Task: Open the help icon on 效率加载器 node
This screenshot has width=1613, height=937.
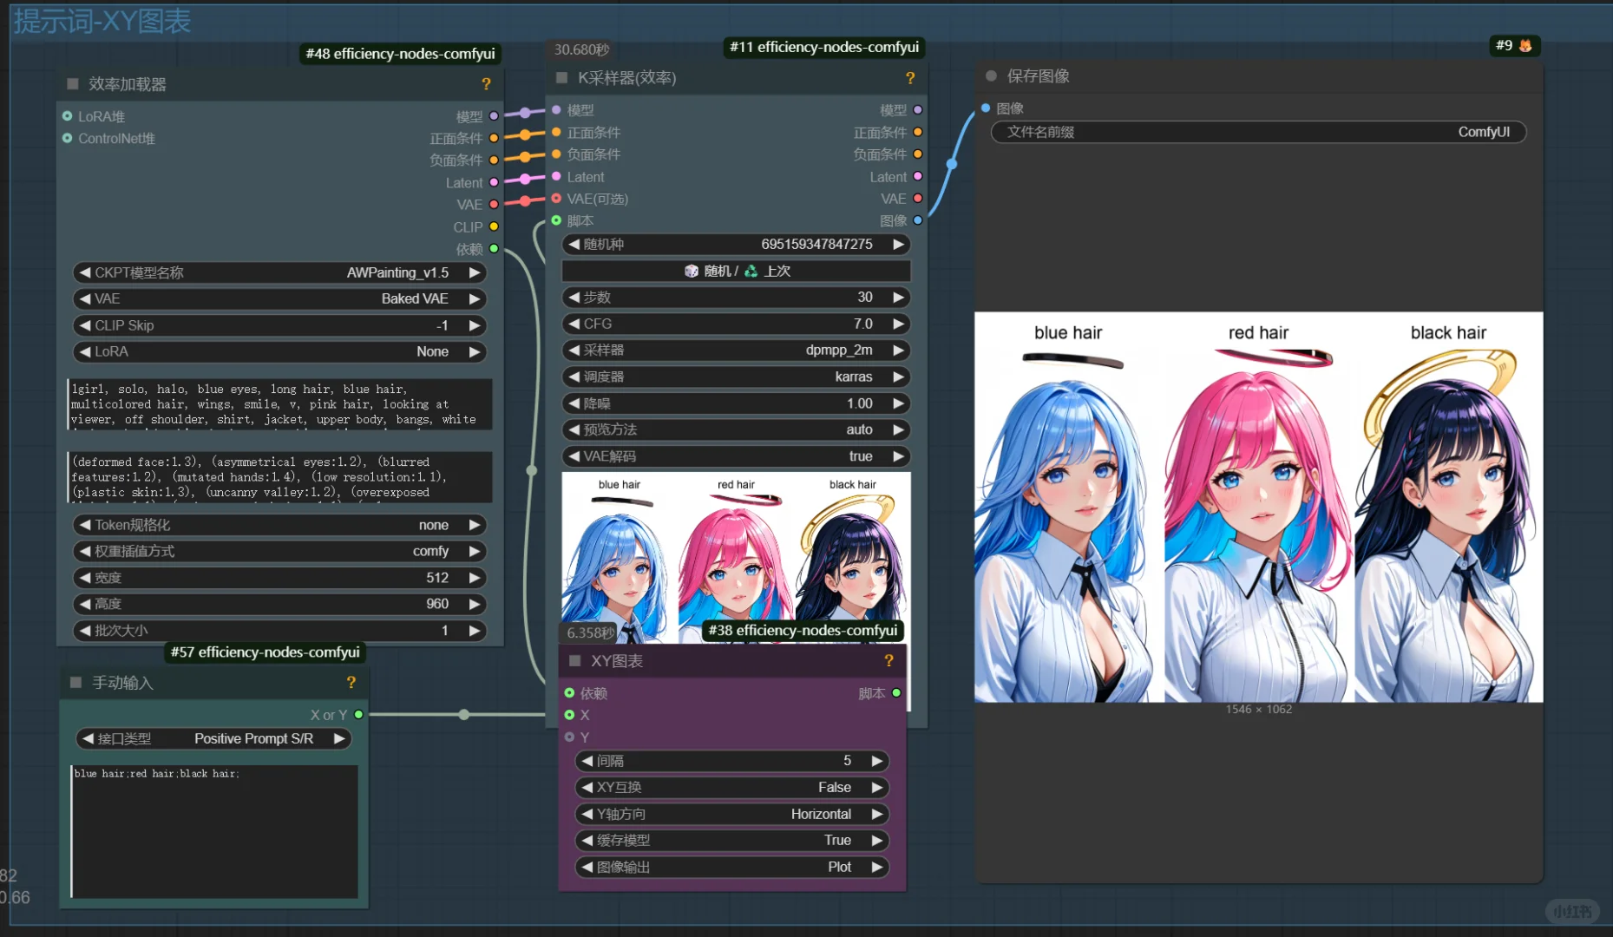Action: pos(486,84)
